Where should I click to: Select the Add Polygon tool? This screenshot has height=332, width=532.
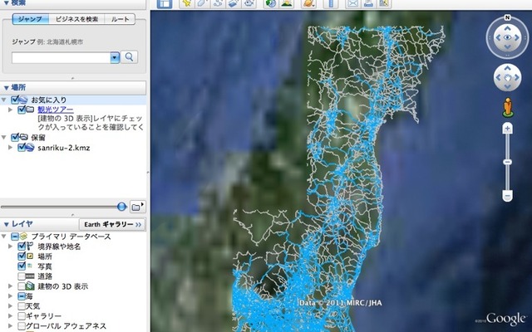(203, 3)
